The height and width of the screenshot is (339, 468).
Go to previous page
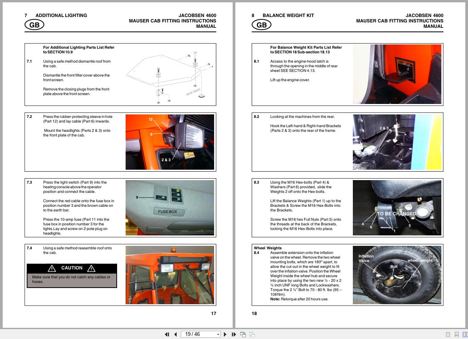[175, 334]
